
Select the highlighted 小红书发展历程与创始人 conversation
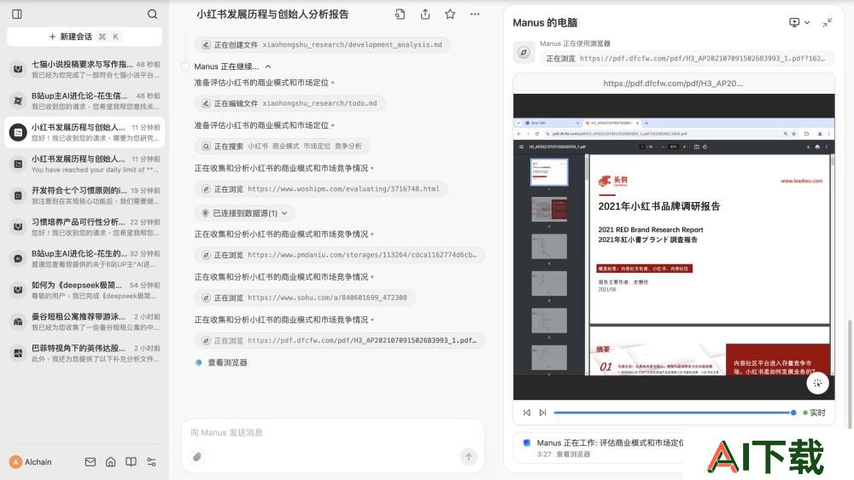pyautogui.click(x=85, y=132)
